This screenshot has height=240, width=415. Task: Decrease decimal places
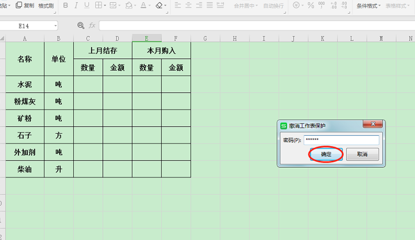[344, 5]
